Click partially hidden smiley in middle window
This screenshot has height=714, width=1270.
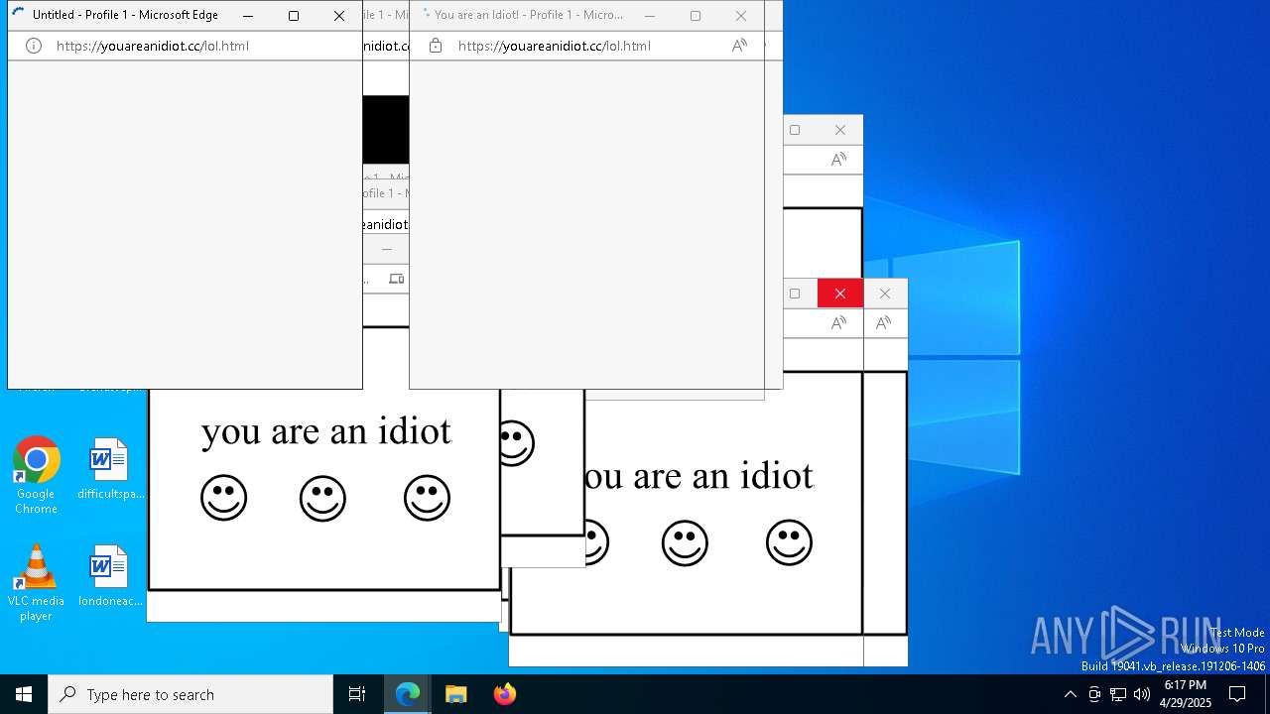[517, 443]
